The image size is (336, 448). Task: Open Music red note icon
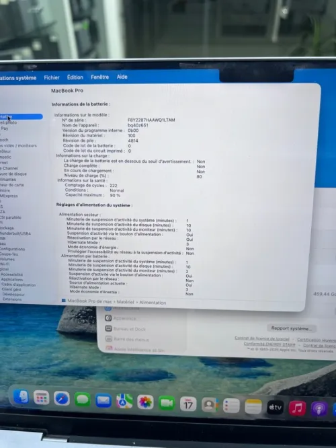pyautogui.click(x=297, y=408)
